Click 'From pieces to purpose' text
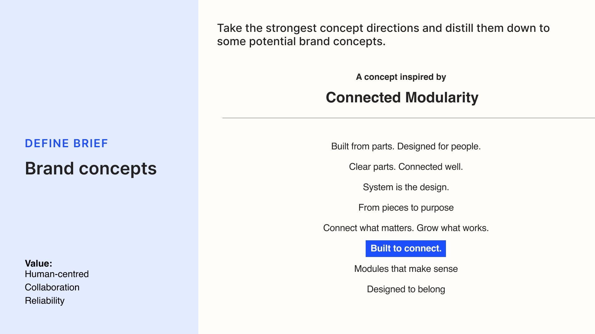 click(406, 208)
